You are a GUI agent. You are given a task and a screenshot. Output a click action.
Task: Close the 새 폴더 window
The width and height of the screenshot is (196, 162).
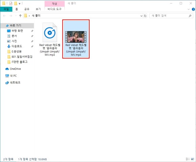(191, 3)
